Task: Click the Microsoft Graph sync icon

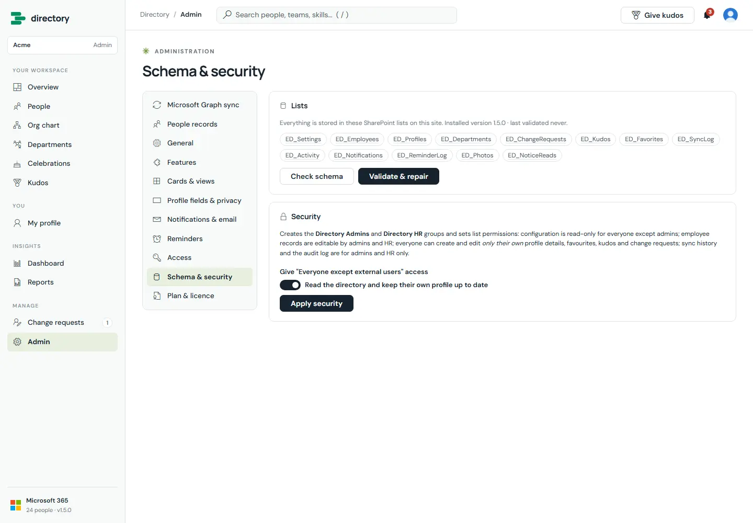Action: (x=157, y=105)
